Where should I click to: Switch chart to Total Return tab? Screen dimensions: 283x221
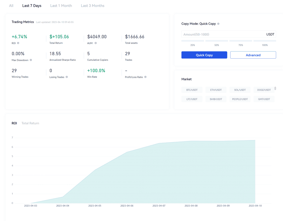pos(30,123)
